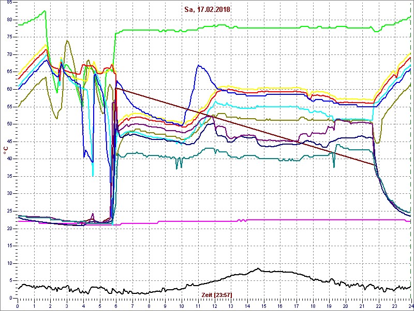Viewport: 414px width, 311px height.
Task: Click the 85 temperature axis value
Action: pos(9,3)
